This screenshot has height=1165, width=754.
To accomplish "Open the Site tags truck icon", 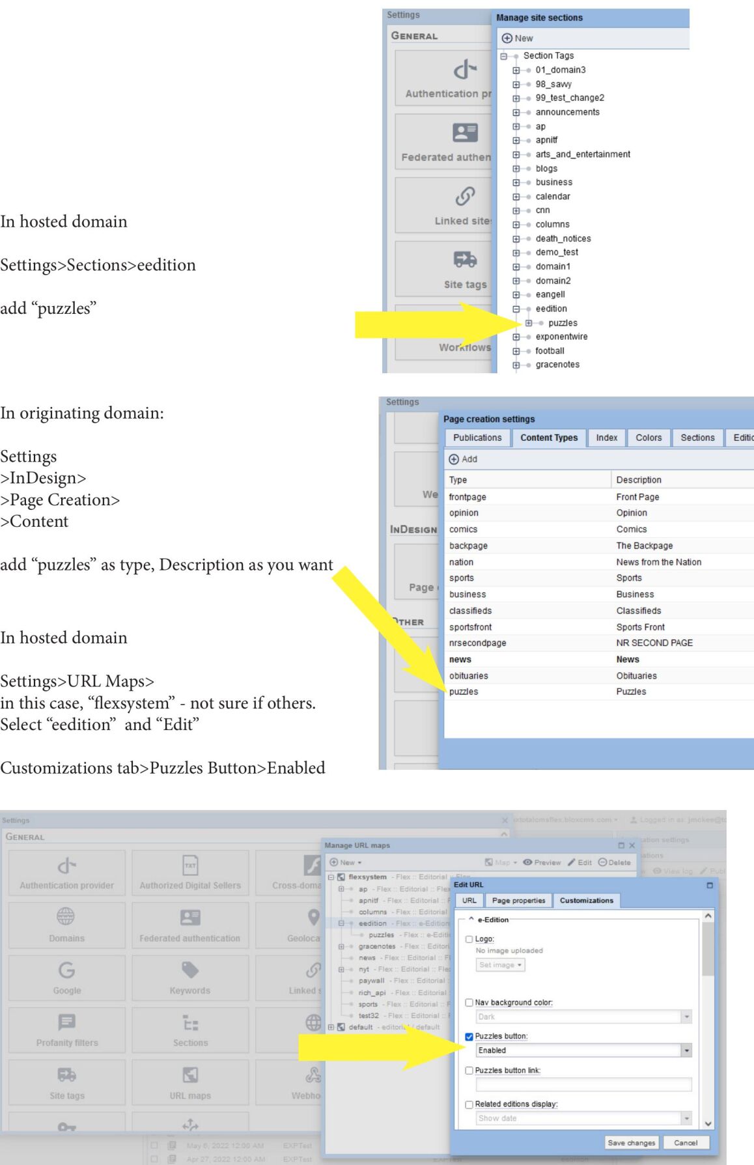I will pos(66,1074).
